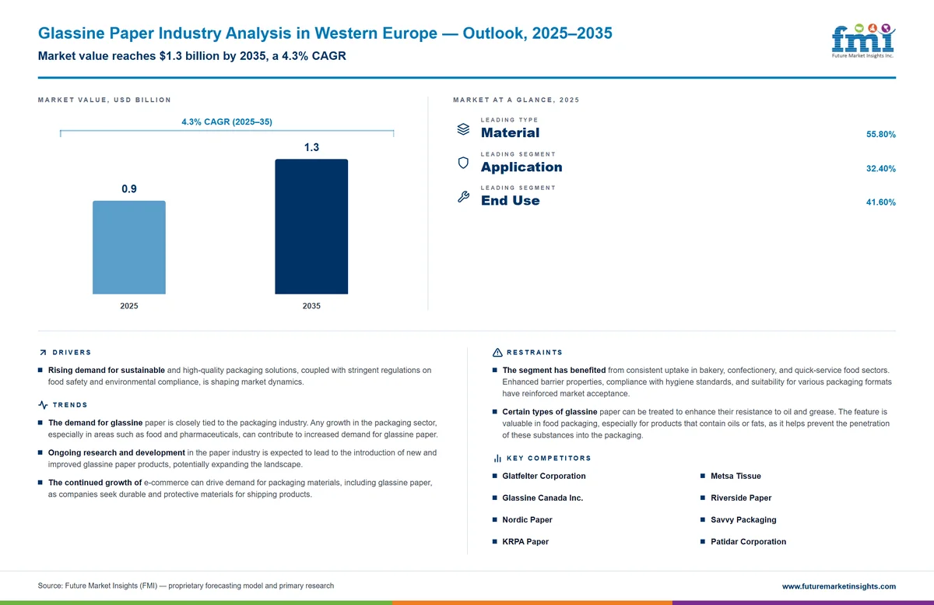934x605 pixels.
Task: Select Glassine Canada Inc. competitor entry
Action: (542, 498)
